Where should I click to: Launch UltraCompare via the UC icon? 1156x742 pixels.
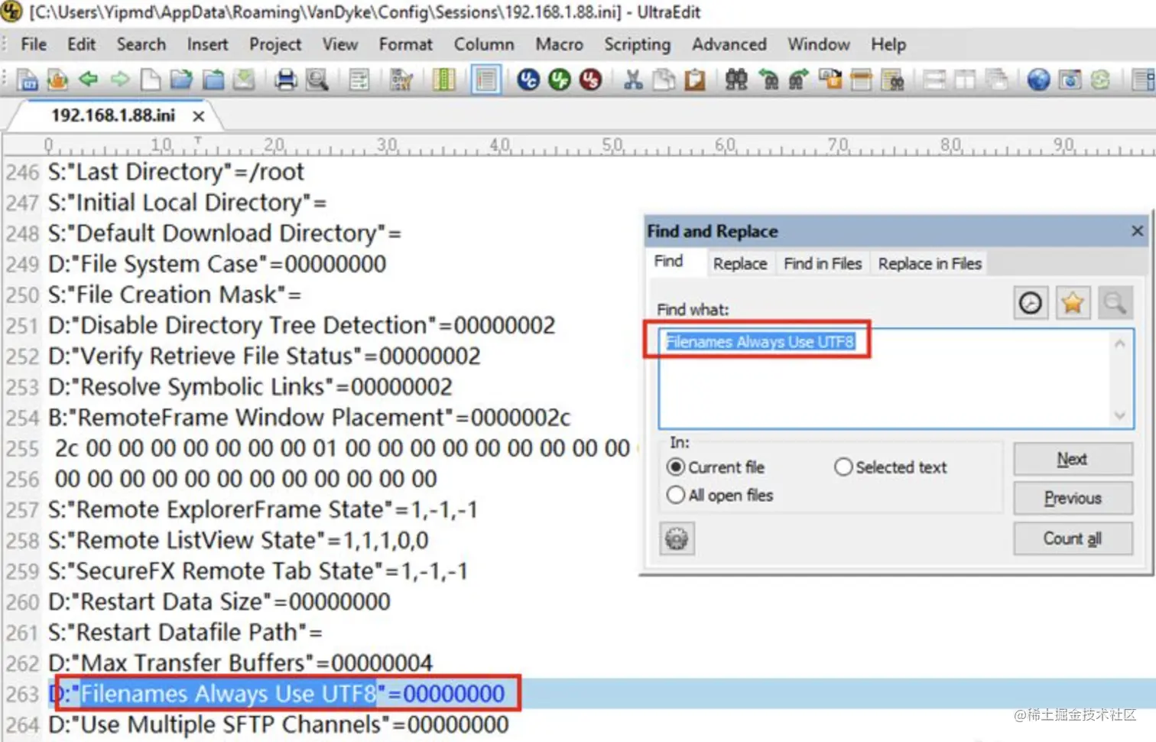528,79
